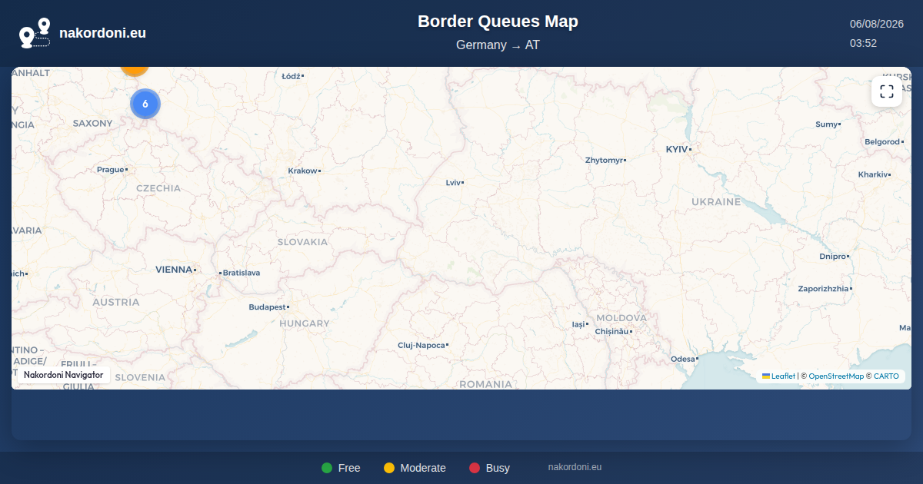
Task: Click the nakordoni.eu map pin logo
Action: 35,33
